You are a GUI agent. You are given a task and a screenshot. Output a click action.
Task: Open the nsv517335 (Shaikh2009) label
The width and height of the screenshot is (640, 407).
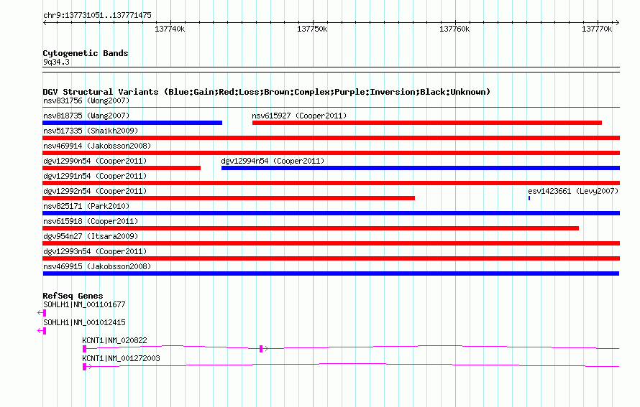coord(91,131)
